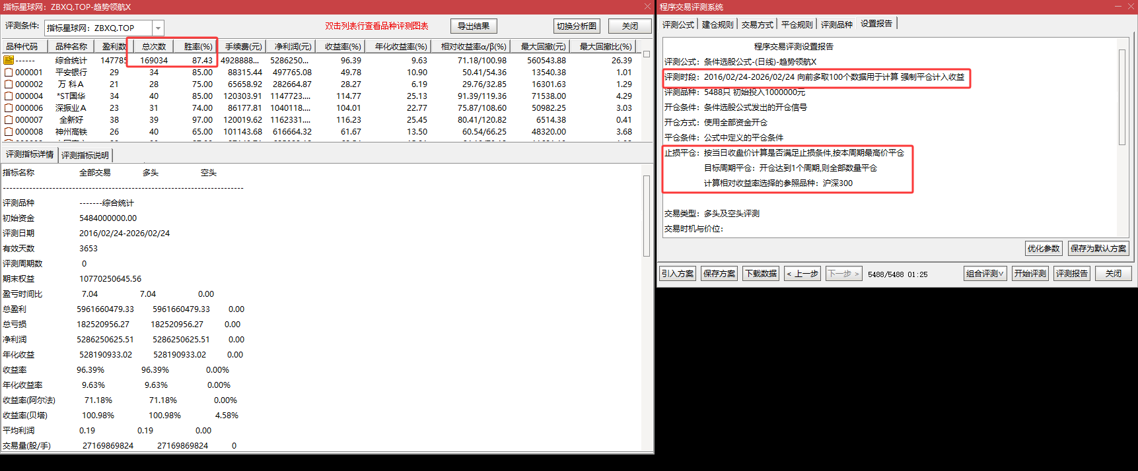
Task: Go back with the 上一步 button
Action: coord(802,274)
